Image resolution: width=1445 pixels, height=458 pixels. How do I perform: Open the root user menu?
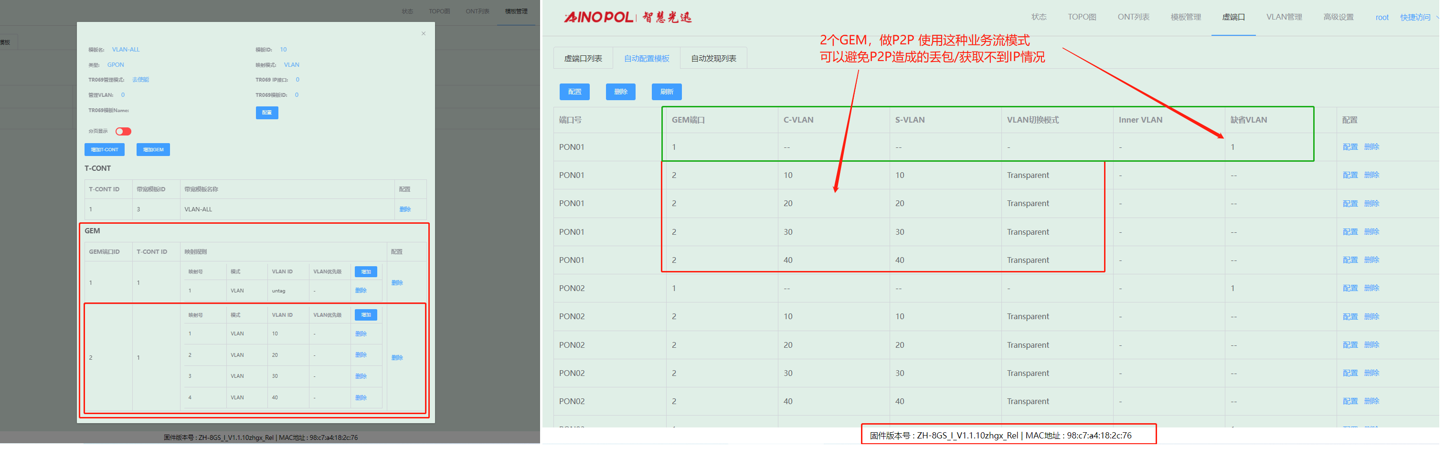point(1381,17)
